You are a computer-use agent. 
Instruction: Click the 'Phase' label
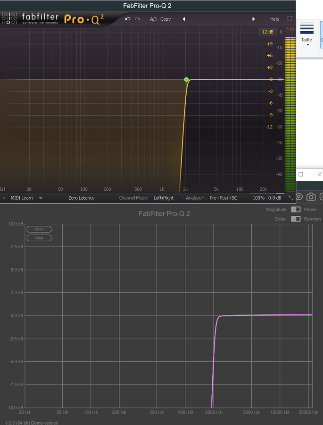(310, 210)
